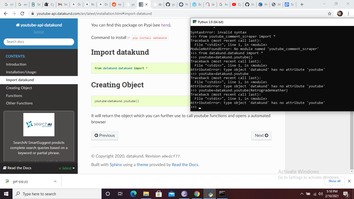Open File Explorer from taskbar
Viewport: 354px width, 199px height.
146,194
